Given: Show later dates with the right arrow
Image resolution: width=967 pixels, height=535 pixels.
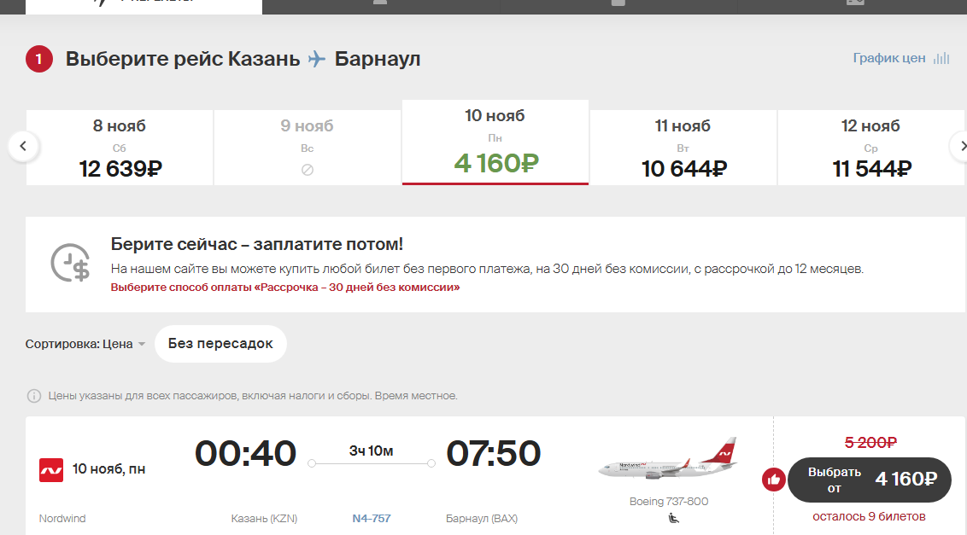Looking at the screenshot, I should (x=959, y=146).
